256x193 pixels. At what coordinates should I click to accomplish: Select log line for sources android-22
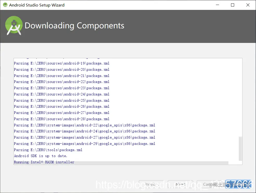pyautogui.click(x=62, y=82)
